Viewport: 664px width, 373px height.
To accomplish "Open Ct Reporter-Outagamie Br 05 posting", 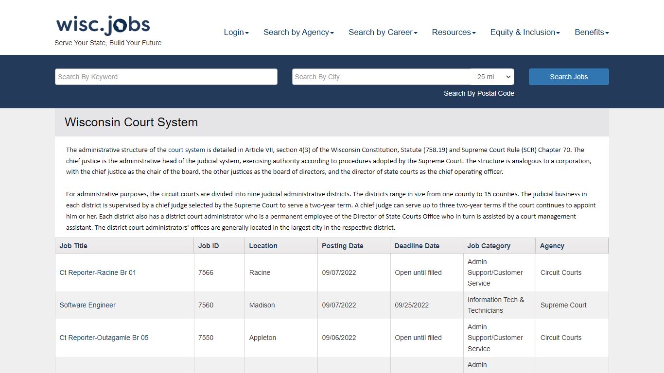I will pyautogui.click(x=104, y=338).
